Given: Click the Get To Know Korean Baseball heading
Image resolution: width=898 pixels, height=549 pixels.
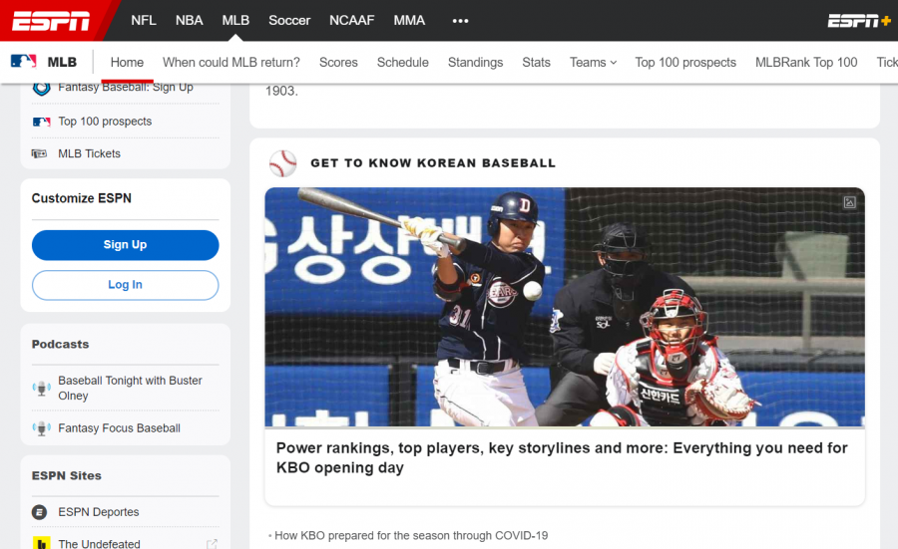Looking at the screenshot, I should [x=433, y=163].
